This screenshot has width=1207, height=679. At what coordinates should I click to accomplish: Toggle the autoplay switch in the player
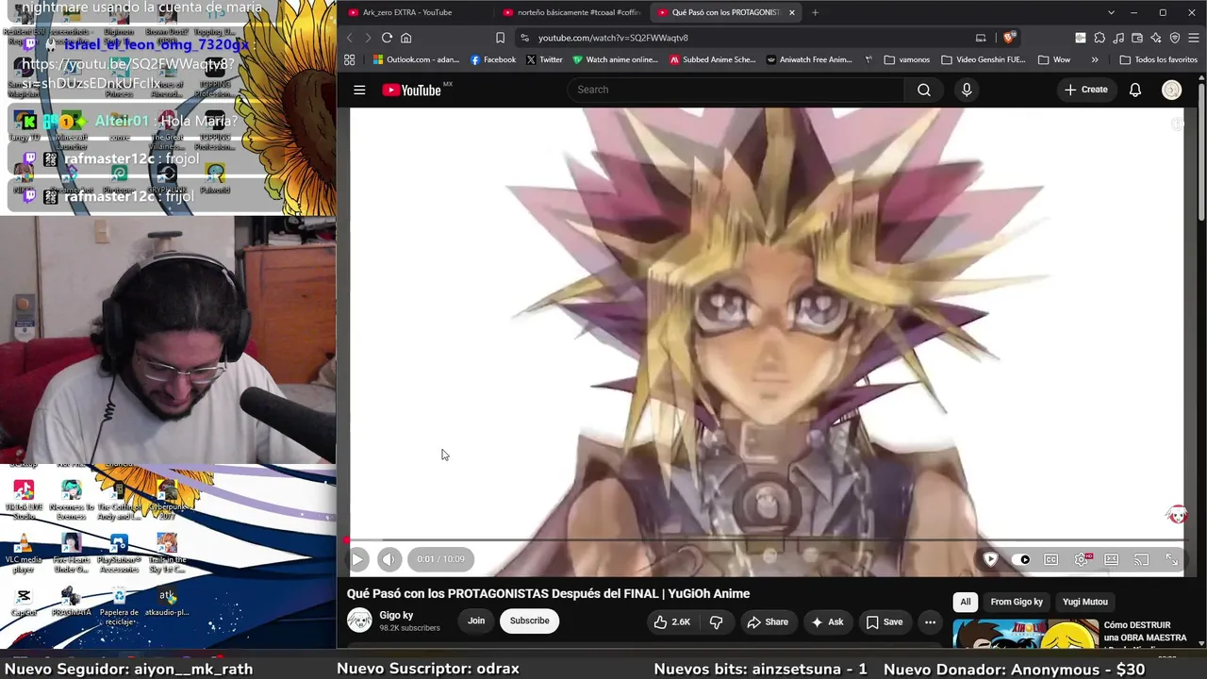pos(1022,559)
